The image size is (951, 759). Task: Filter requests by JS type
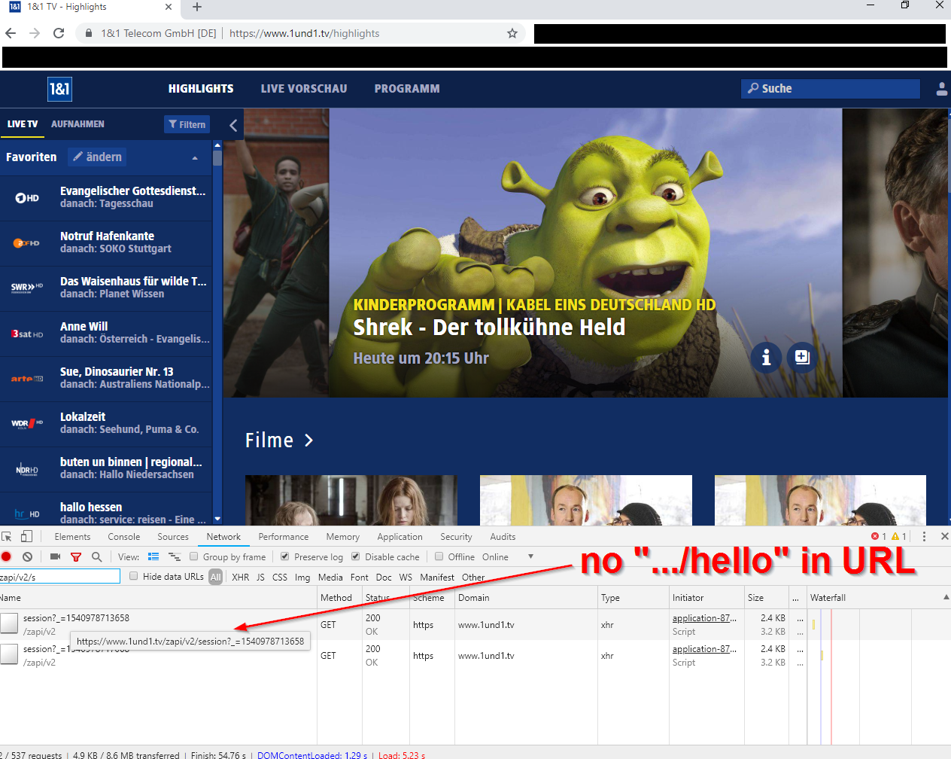(x=260, y=578)
